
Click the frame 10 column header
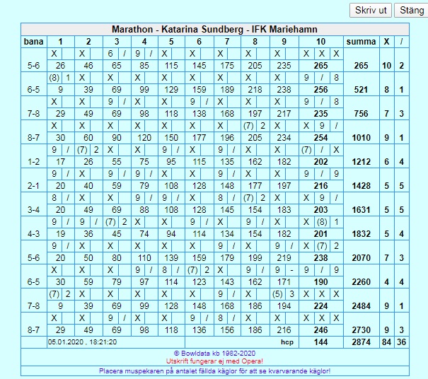click(x=320, y=42)
